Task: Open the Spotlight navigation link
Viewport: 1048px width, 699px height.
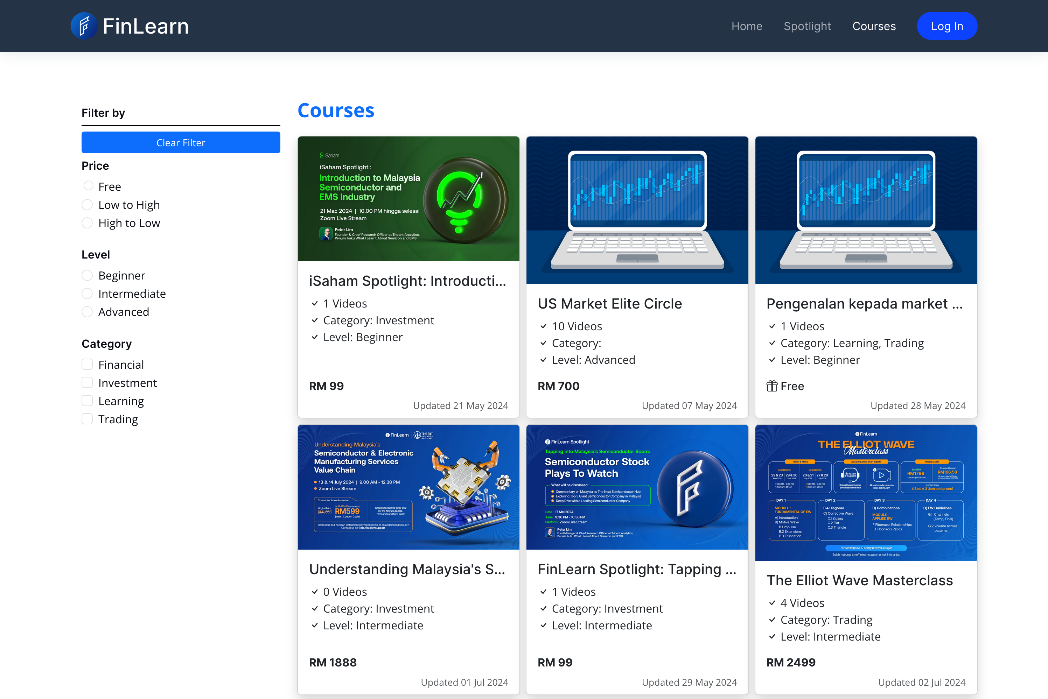Action: coord(807,26)
